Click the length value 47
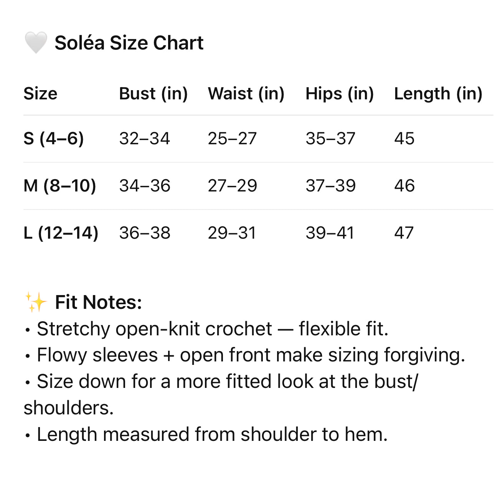This screenshot has width=495, height=480. coord(404,233)
